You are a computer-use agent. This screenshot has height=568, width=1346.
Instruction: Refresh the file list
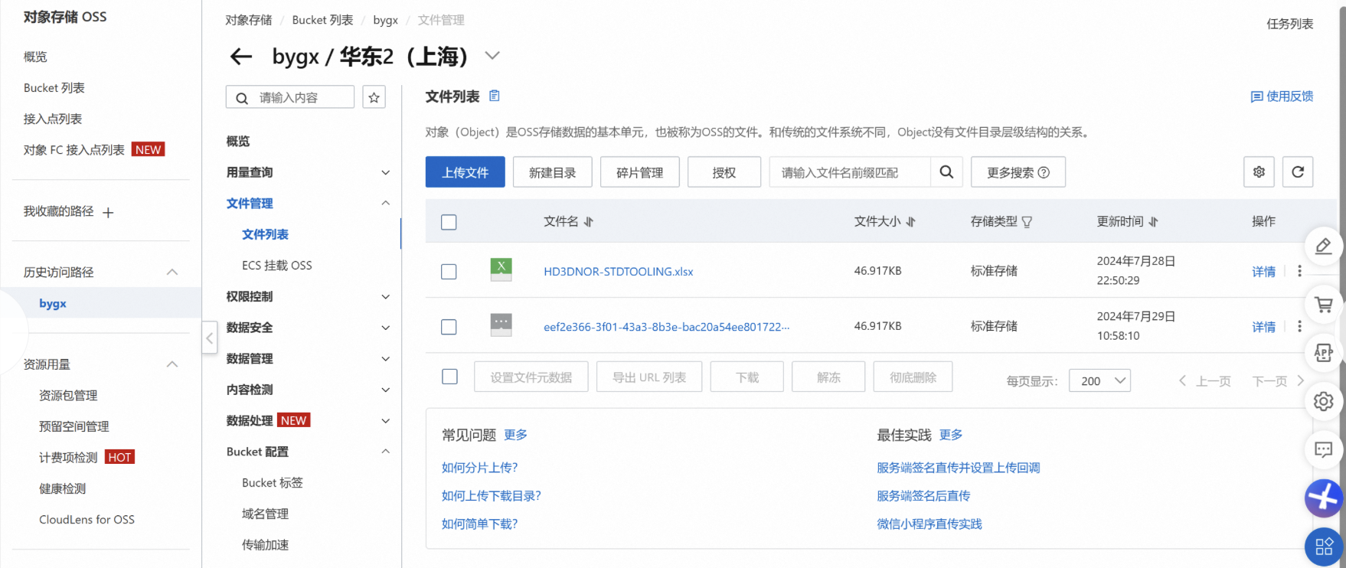[1298, 172]
